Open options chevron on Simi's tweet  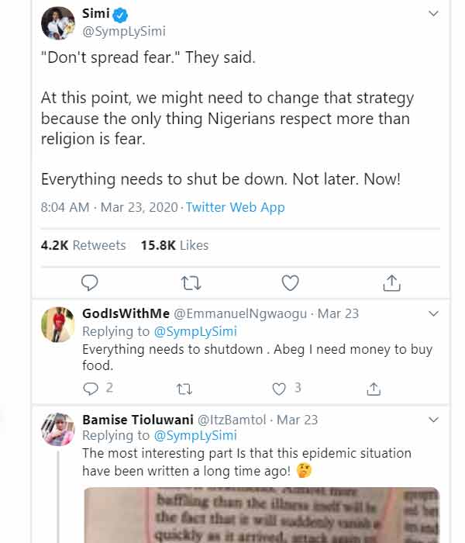coord(433,13)
